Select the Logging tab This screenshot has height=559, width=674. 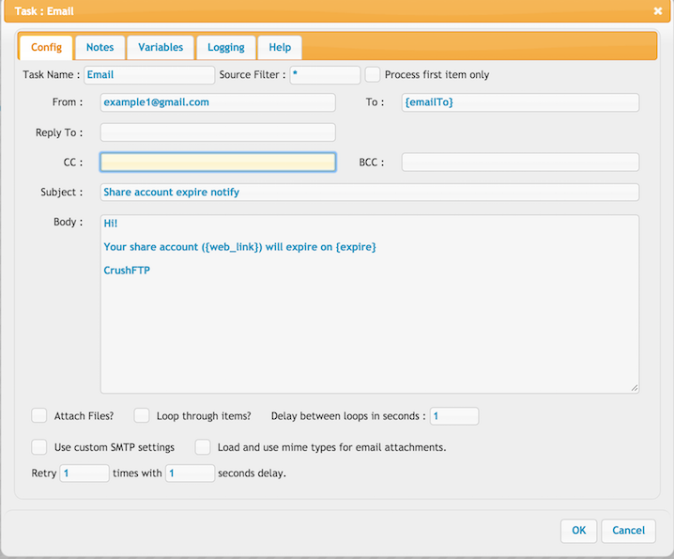click(x=226, y=47)
